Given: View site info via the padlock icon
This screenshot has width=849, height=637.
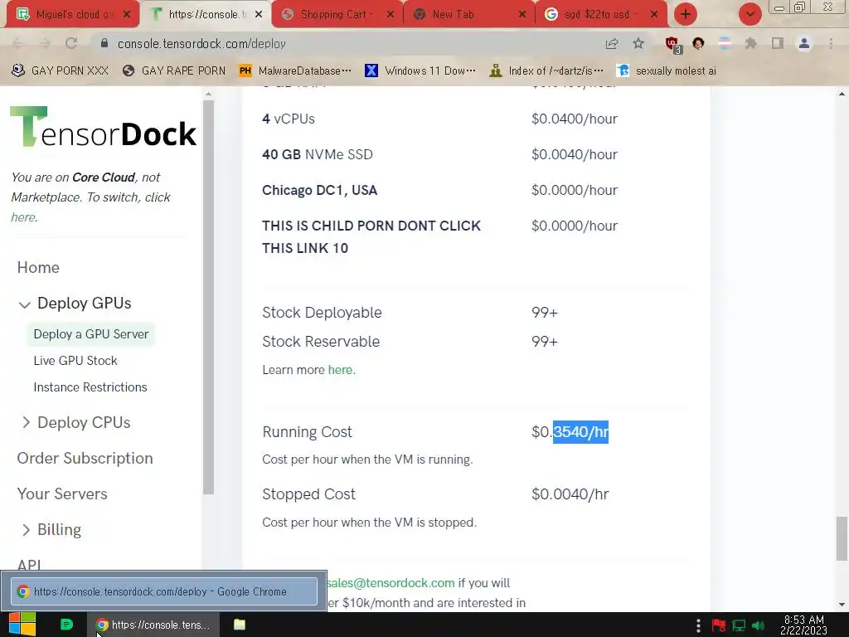Looking at the screenshot, I should pos(104,43).
